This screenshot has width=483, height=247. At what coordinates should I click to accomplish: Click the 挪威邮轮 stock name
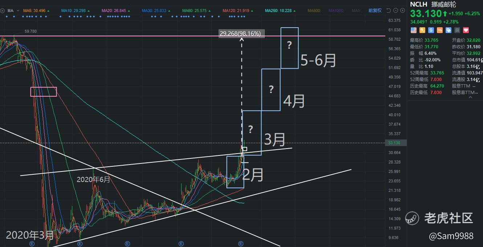coord(444,5)
